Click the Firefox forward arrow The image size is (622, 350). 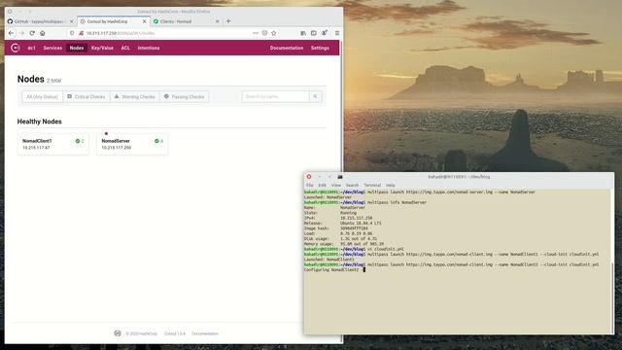pos(21,33)
